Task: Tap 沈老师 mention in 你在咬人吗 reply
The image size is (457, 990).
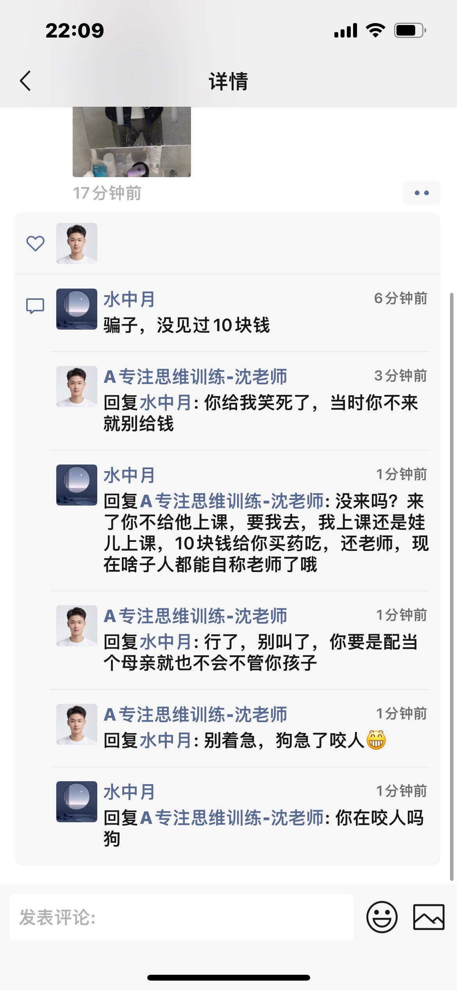Action: point(232,818)
